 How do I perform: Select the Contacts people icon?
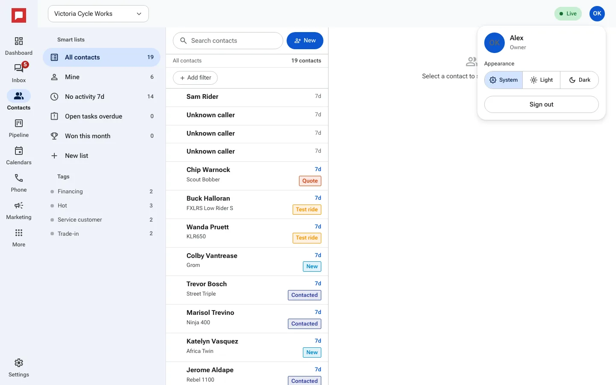coord(19,96)
